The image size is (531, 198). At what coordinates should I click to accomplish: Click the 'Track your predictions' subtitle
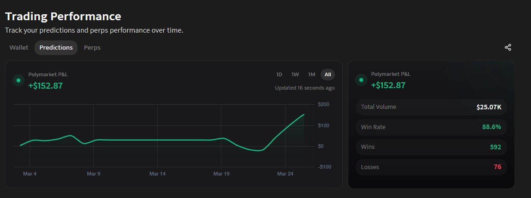coord(94,30)
